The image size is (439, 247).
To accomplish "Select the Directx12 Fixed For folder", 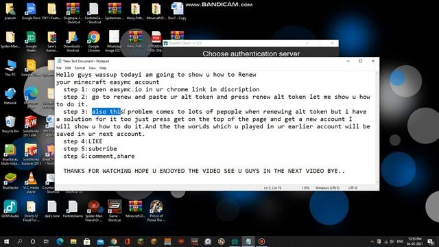I will coord(31,211).
